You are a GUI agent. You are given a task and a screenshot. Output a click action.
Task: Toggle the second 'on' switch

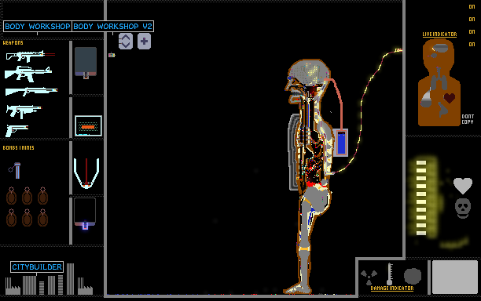click(x=472, y=20)
